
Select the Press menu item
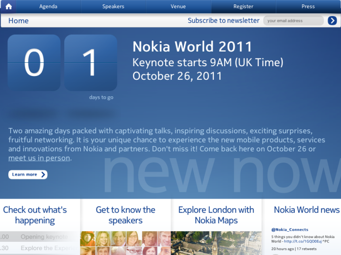pos(308,6)
